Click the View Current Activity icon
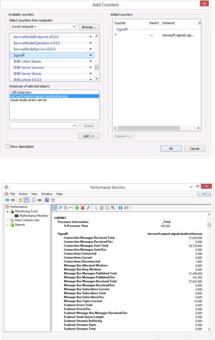The width and height of the screenshot is (215, 340). tap(54, 208)
